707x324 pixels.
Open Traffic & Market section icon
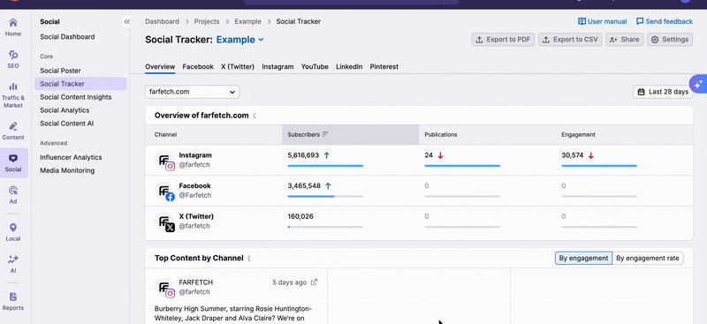(x=13, y=87)
